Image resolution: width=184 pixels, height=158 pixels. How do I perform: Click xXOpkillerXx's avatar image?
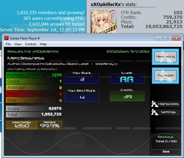[104, 22]
